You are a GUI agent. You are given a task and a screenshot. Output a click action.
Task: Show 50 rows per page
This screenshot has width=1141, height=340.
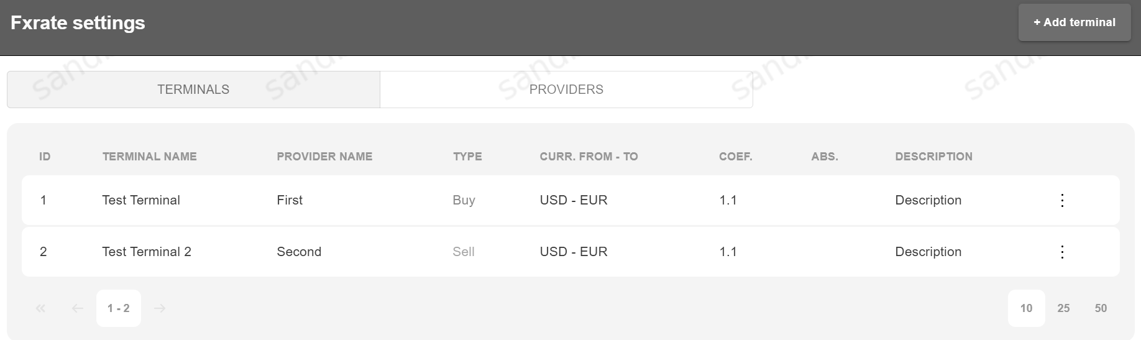[x=1101, y=308]
